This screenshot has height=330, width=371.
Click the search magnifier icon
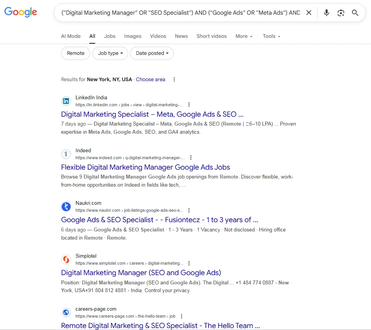[x=355, y=13]
